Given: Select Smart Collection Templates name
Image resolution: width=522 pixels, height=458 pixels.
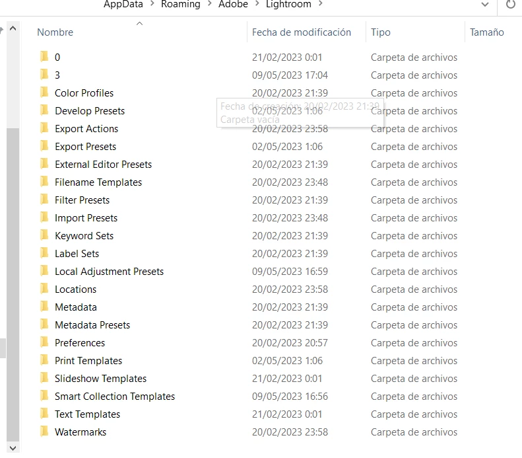Looking at the screenshot, I should [x=115, y=397].
